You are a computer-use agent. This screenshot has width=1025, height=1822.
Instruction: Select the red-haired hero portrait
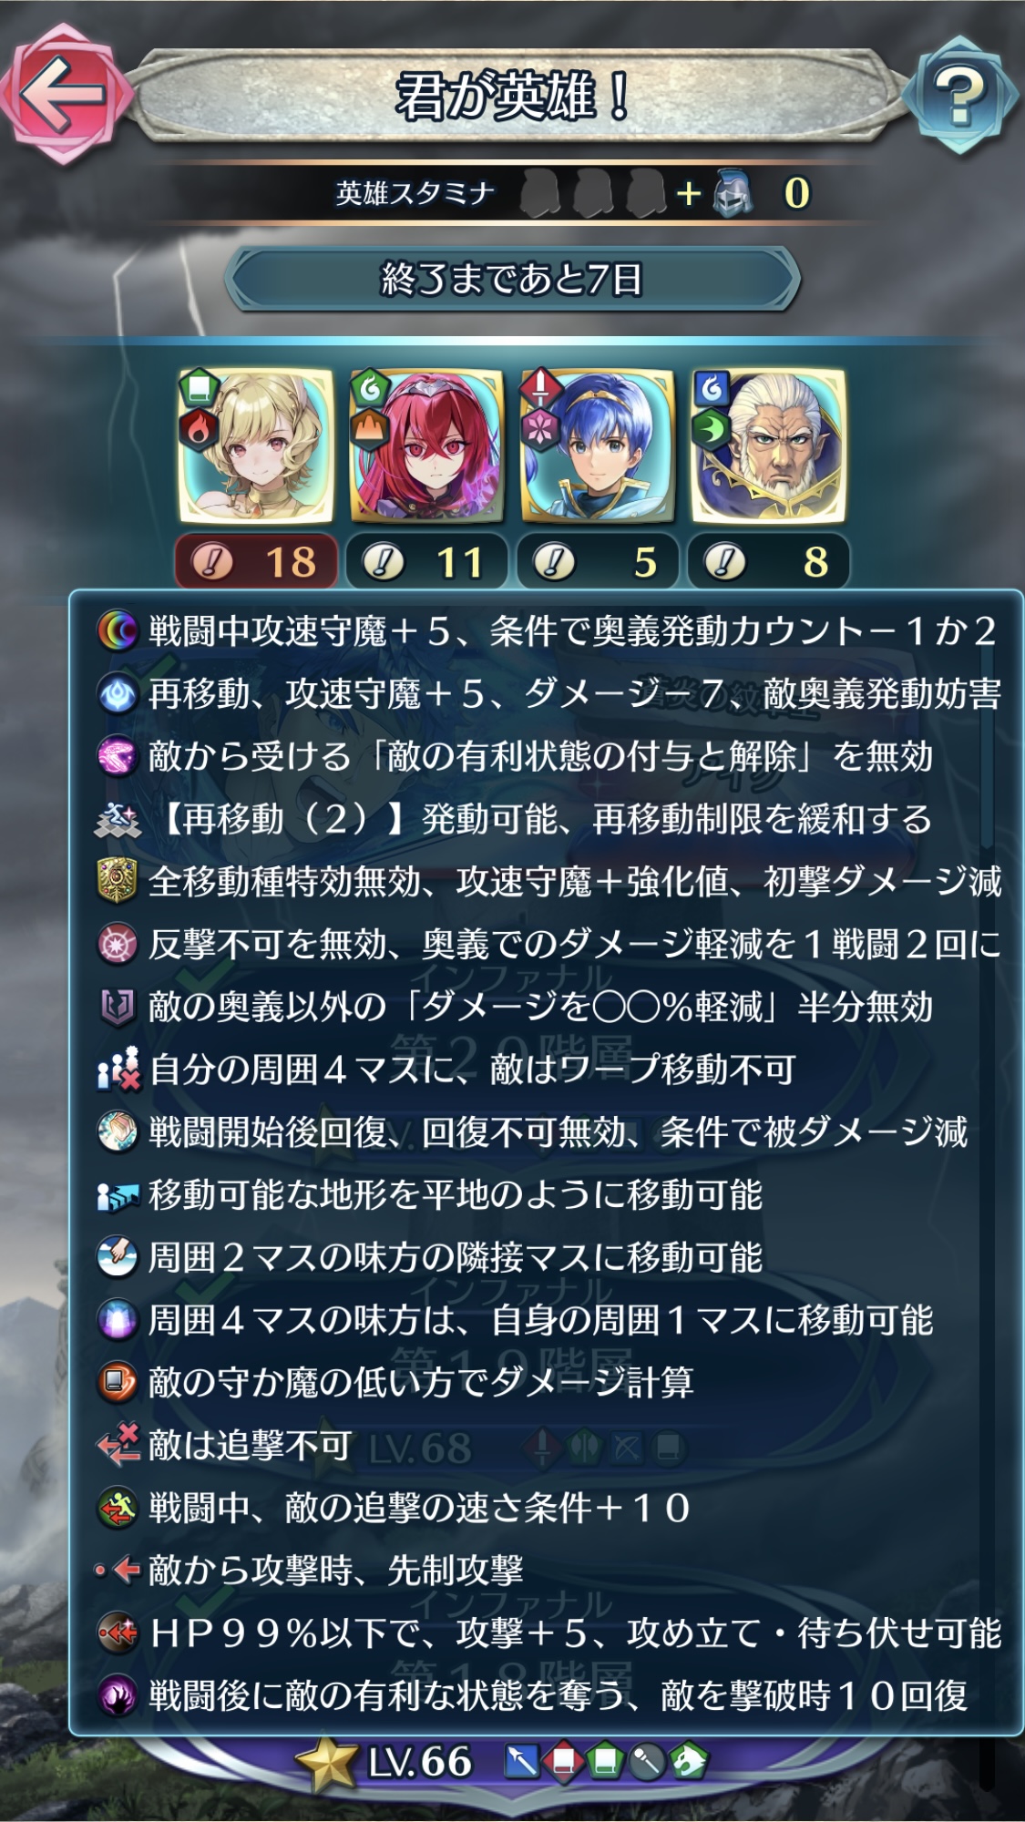click(425, 445)
